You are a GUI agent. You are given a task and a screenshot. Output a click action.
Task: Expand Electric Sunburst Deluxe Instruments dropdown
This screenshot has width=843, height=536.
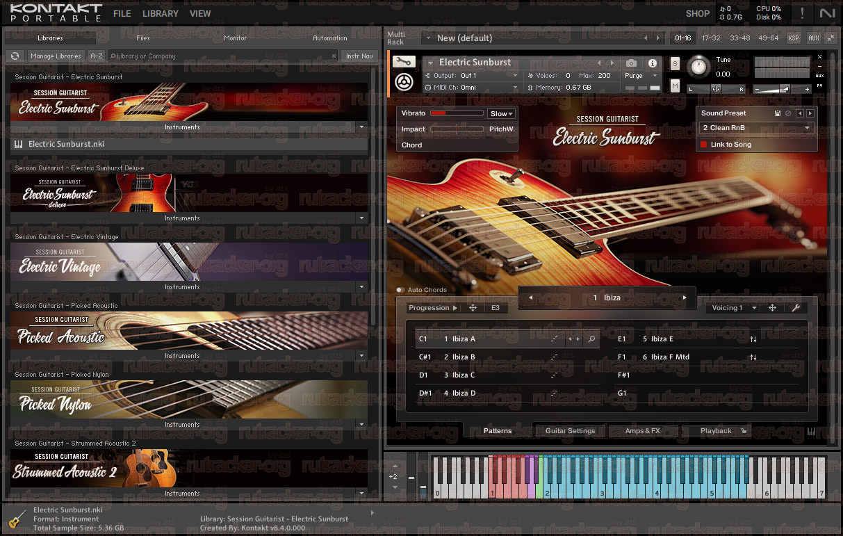click(361, 218)
